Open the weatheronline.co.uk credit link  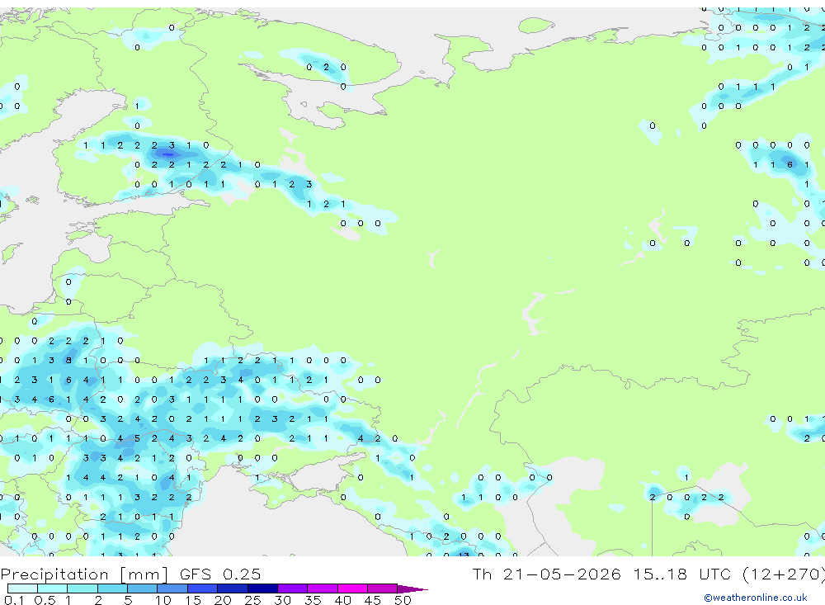pyautogui.click(x=756, y=598)
